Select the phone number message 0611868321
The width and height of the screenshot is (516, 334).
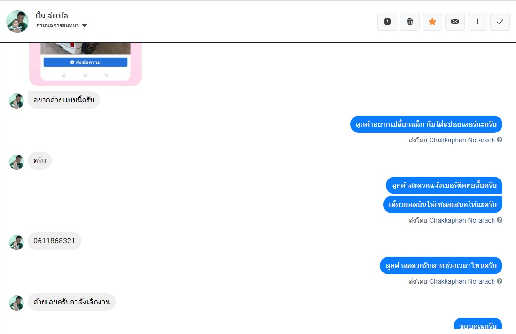[54, 241]
